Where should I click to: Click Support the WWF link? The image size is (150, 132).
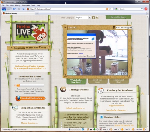[117, 106]
